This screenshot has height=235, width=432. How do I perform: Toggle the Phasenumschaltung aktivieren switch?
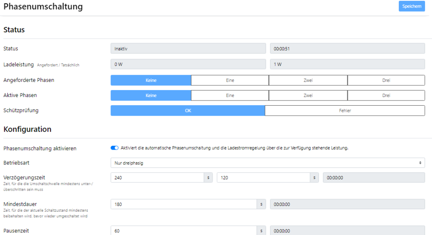[x=114, y=148]
